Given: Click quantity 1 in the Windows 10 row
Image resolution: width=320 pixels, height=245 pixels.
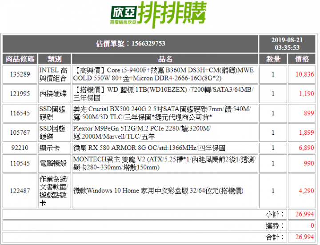Looking at the screenshot, I should [x=273, y=191].
